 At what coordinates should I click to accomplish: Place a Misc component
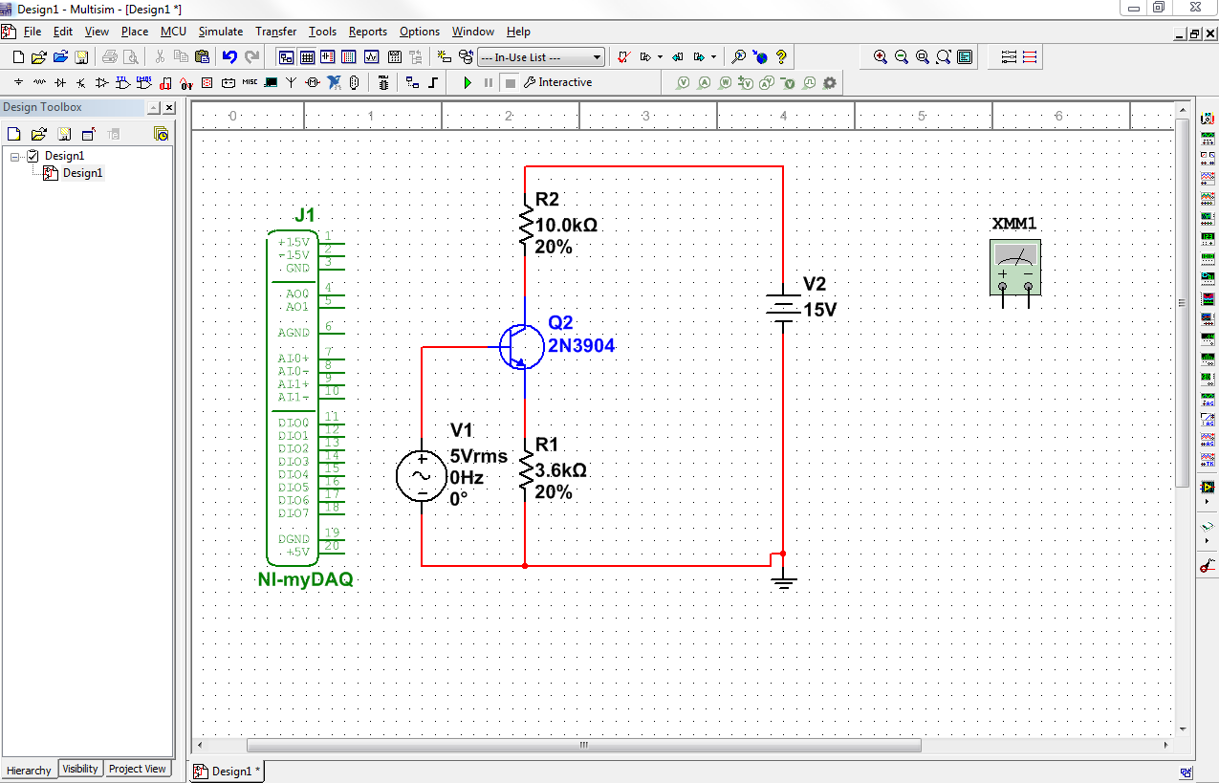pyautogui.click(x=250, y=82)
